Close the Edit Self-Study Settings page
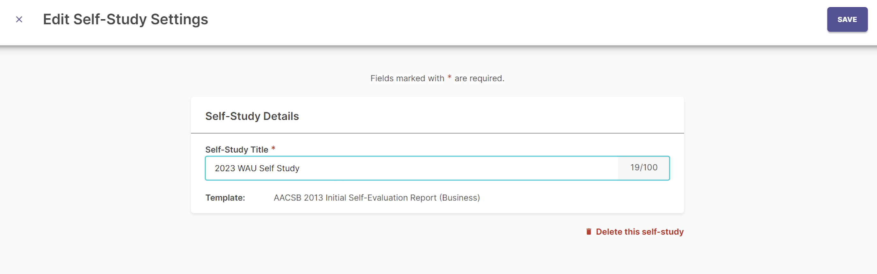The height and width of the screenshot is (274, 877). point(19,19)
